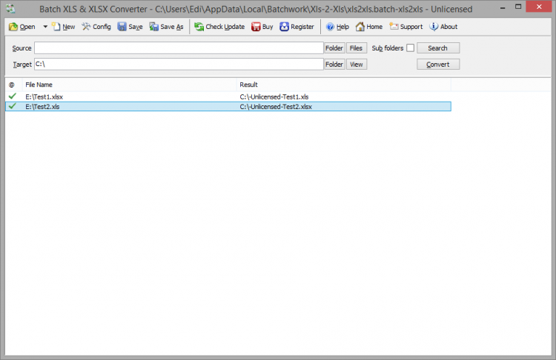The height and width of the screenshot is (360, 556).
Task: Maximize the converter window
Action: click(x=518, y=7)
